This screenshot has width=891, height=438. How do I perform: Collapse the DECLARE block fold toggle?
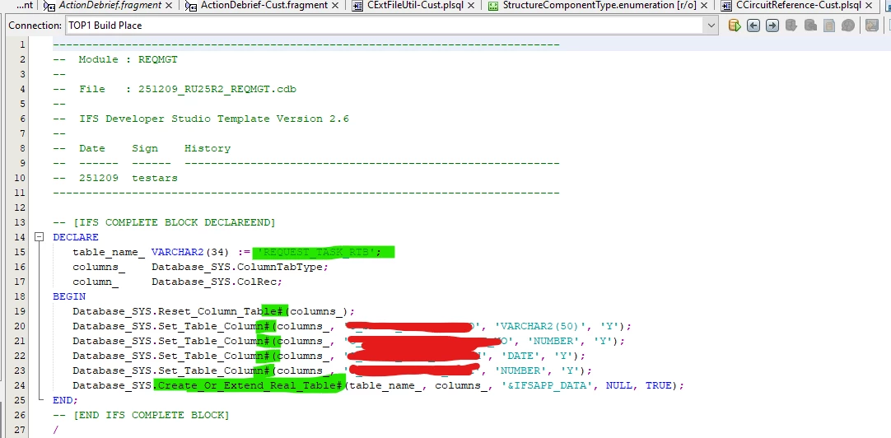pyautogui.click(x=40, y=237)
